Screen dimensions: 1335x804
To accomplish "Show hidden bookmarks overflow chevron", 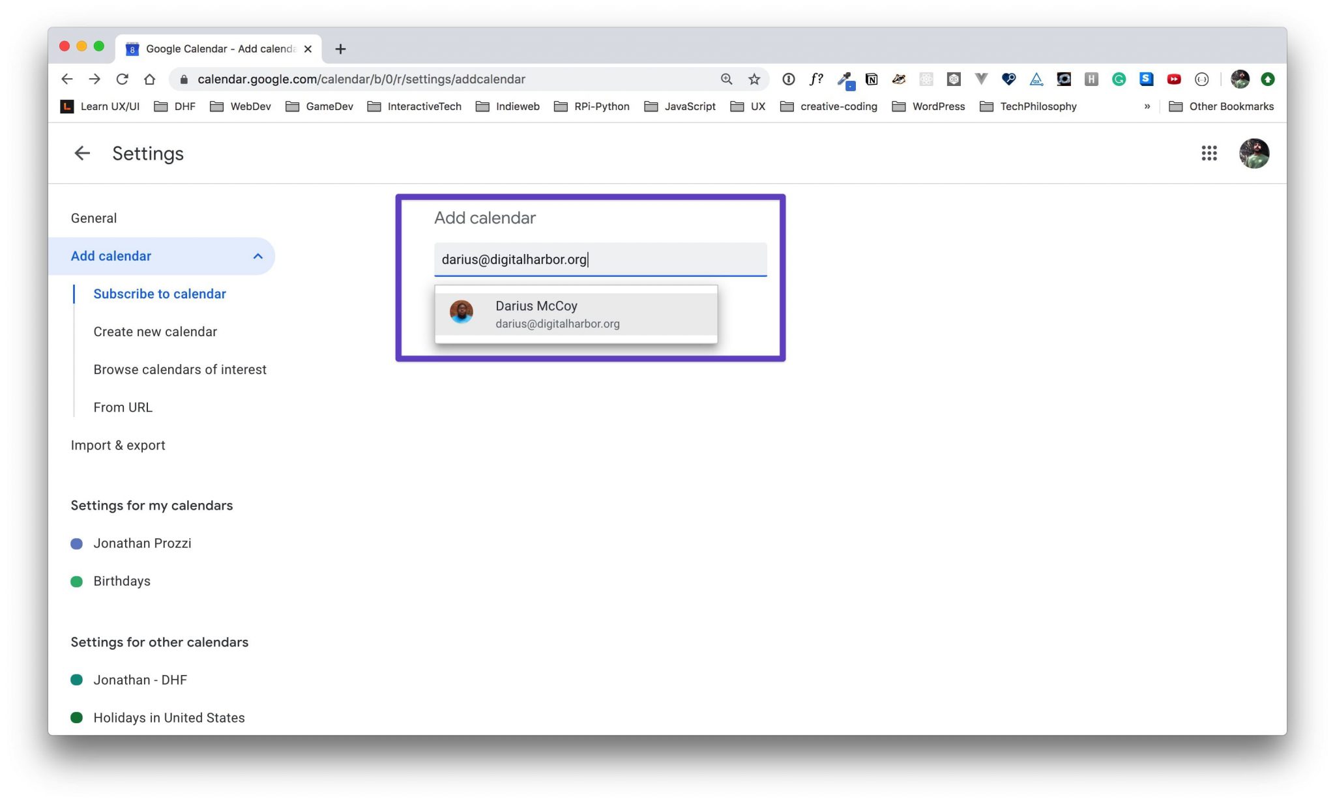I will (1147, 106).
